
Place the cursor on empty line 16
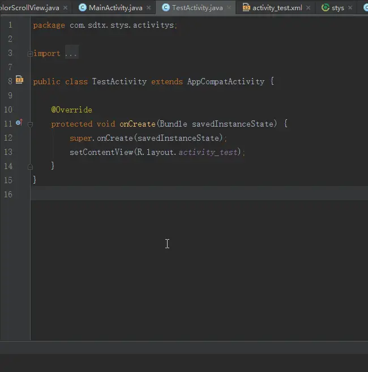coord(199,193)
